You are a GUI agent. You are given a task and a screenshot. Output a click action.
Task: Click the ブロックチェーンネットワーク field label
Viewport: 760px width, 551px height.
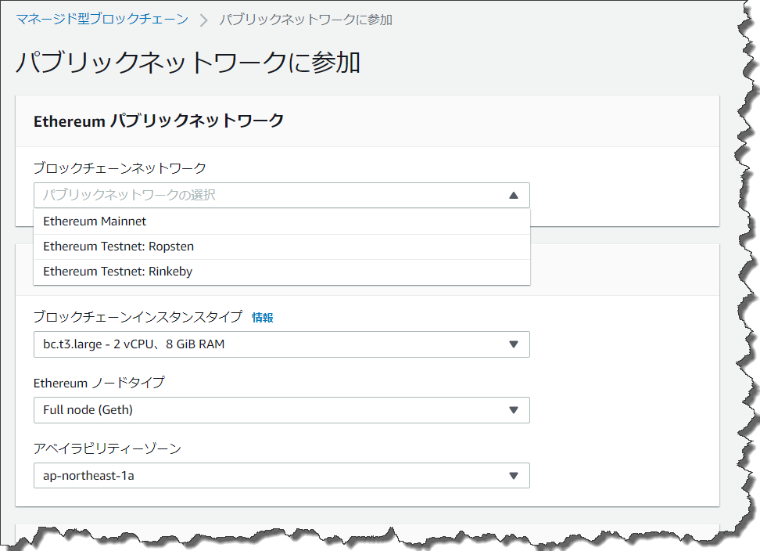[120, 167]
